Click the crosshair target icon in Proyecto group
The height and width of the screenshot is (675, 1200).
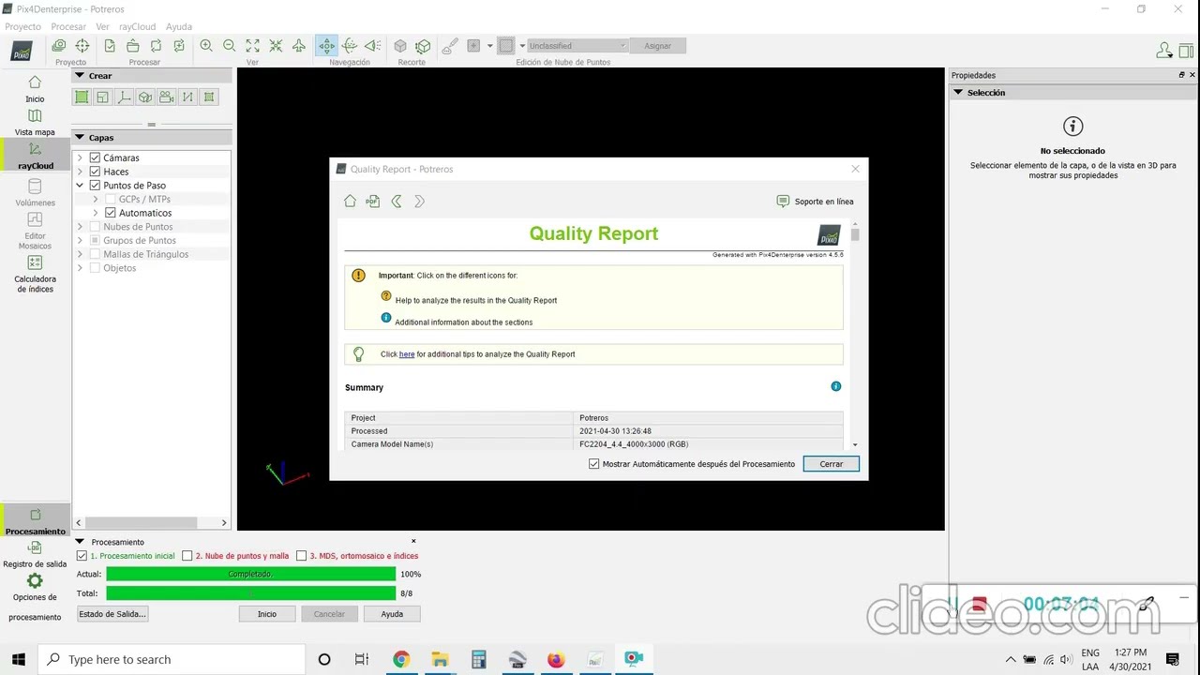pos(82,45)
